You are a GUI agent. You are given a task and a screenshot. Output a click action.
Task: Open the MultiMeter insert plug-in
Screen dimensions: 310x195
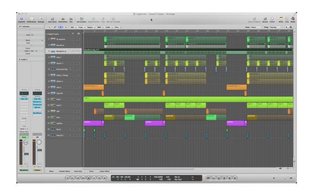coord(37,113)
